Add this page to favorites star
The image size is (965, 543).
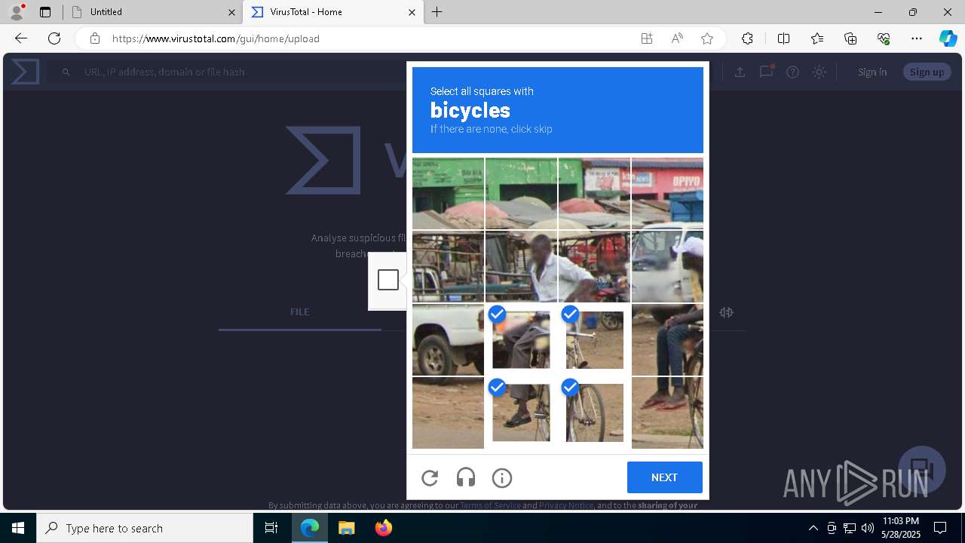(x=707, y=38)
